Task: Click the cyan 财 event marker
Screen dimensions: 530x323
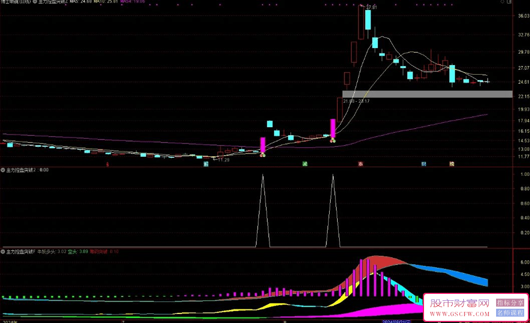Action: click(423, 164)
